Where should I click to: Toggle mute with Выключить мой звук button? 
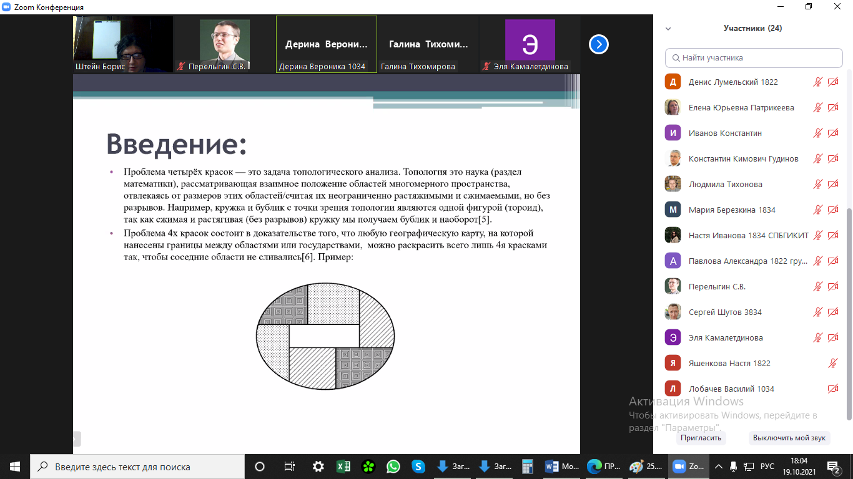789,438
